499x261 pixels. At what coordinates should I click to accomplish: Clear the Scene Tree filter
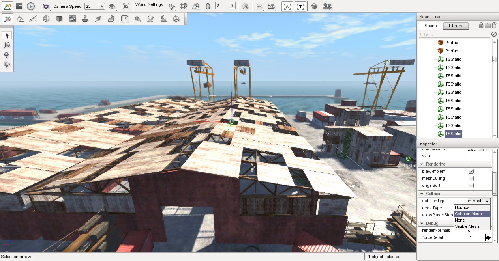click(494, 34)
